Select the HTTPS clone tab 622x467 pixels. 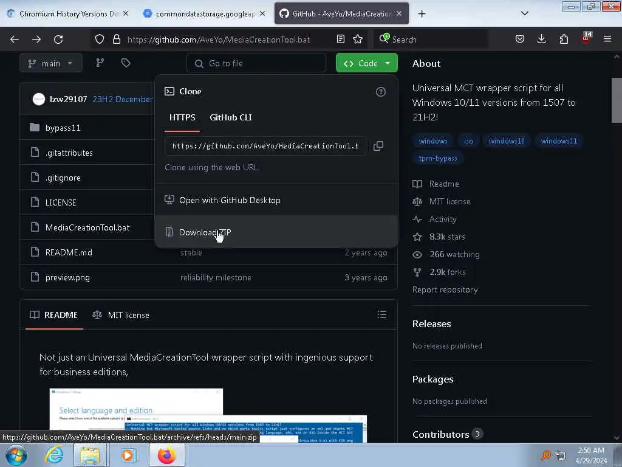click(x=182, y=117)
